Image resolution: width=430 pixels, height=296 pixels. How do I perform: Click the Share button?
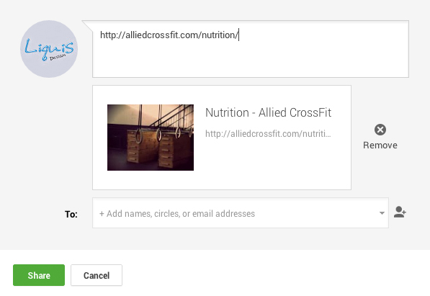click(39, 275)
